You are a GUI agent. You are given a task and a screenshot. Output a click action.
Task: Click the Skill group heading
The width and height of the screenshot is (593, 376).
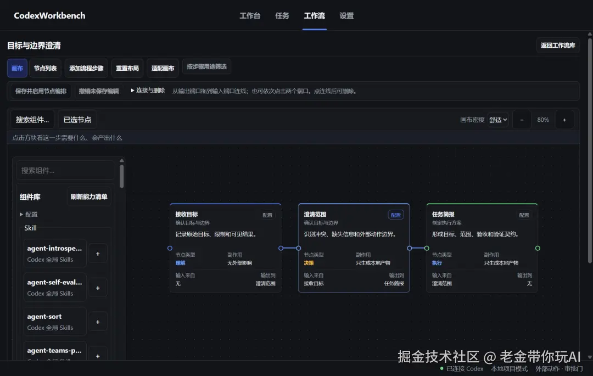point(30,228)
